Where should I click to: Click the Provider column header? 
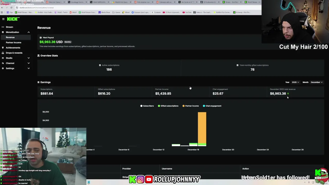click(x=126, y=169)
